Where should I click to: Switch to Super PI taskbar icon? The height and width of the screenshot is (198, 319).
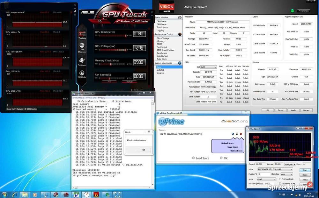pos(76,194)
